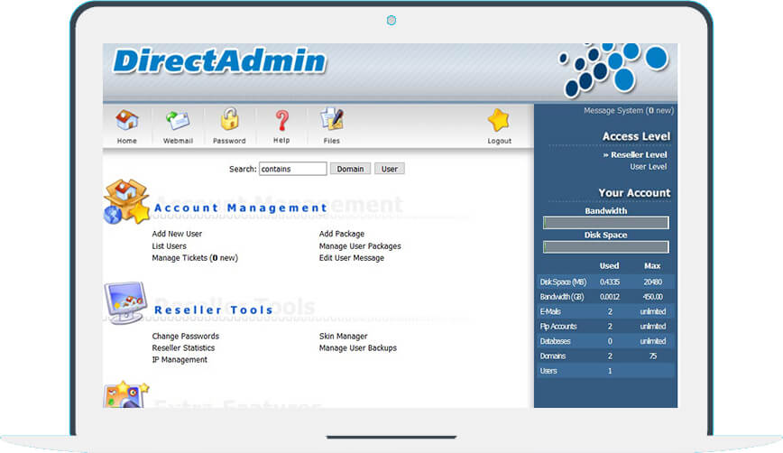
Task: Click the Account Management boxes icon
Action: (125, 201)
